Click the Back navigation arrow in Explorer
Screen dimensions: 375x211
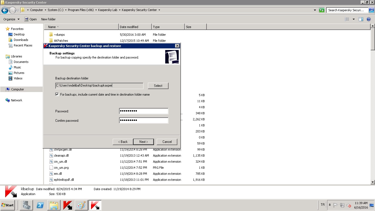(5, 10)
